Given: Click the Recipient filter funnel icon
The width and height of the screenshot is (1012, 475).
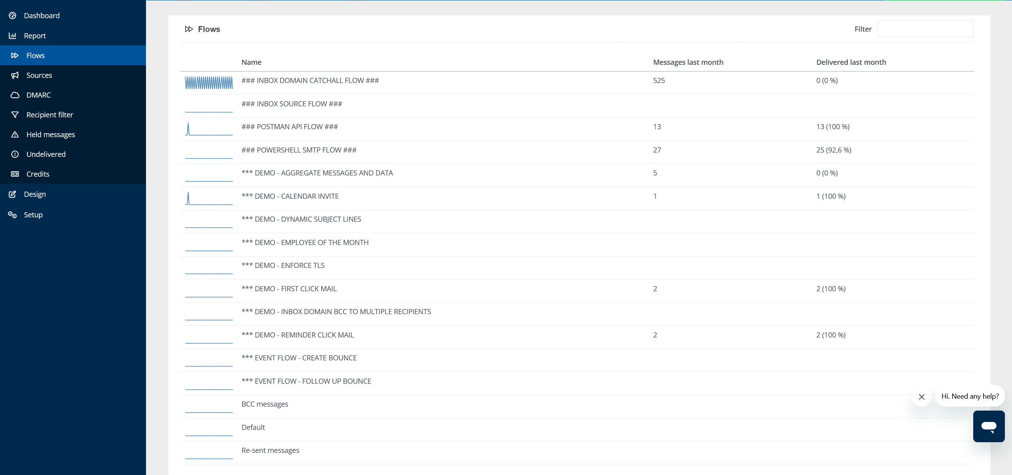Looking at the screenshot, I should click(x=15, y=115).
